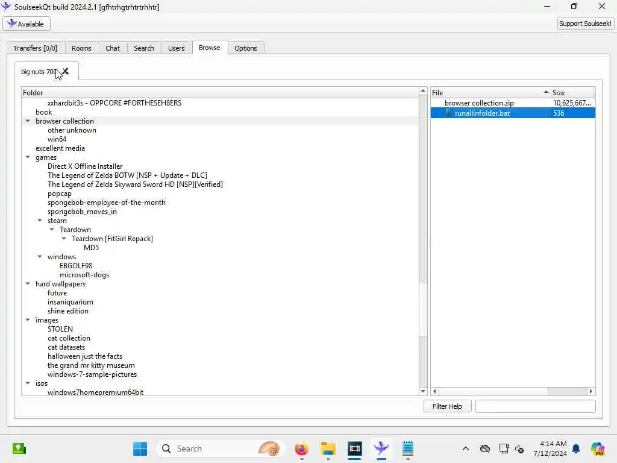Collapse the isos folder arrow

[x=28, y=383]
